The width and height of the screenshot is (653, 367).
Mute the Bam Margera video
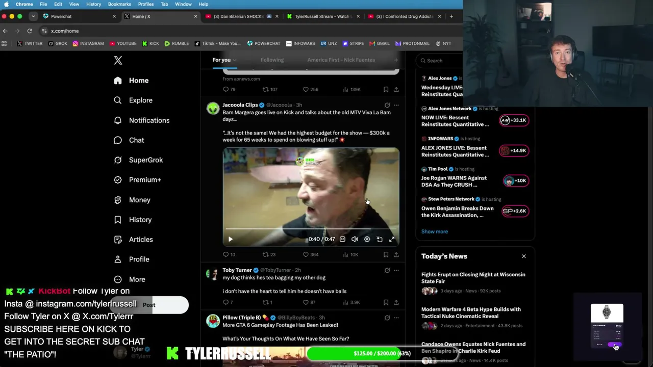355,239
